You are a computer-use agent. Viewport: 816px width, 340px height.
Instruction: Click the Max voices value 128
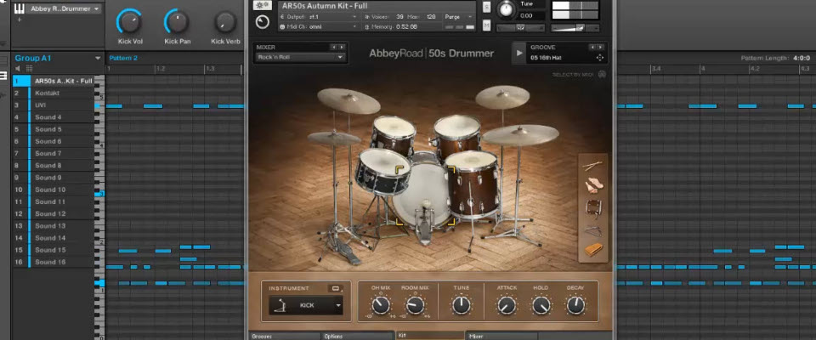[x=431, y=17]
